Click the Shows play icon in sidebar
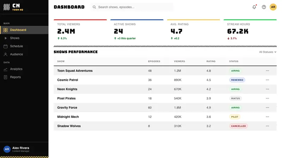 click(6, 38)
